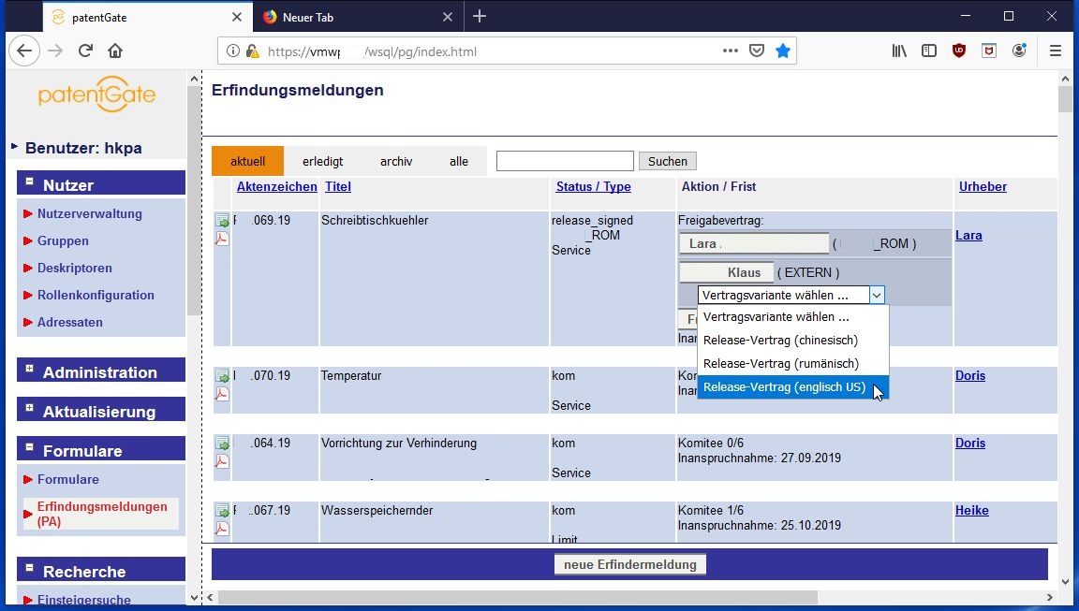Viewport: 1079px width, 611px height.
Task: Open a new browser tab with plus
Action: (480, 17)
